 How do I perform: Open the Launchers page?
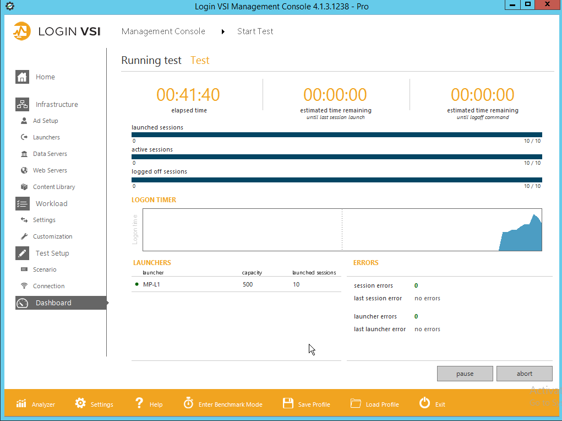click(46, 137)
